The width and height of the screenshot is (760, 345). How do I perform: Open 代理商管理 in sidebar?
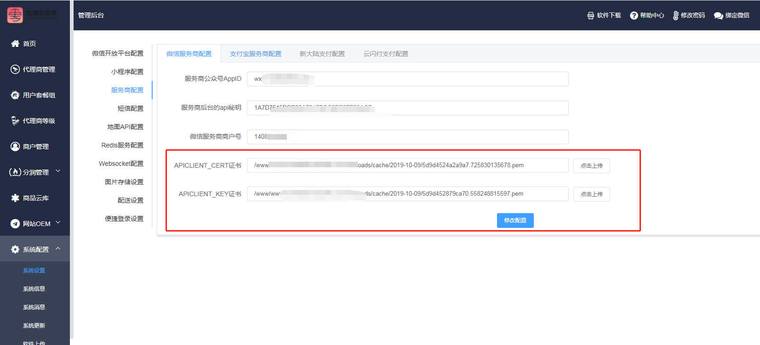pos(39,69)
